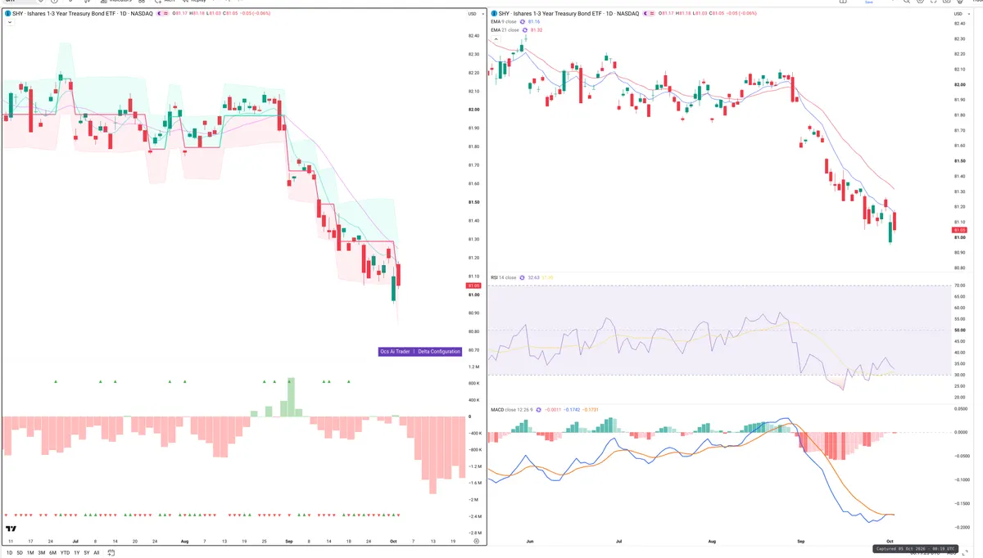Image resolution: width=983 pixels, height=558 pixels.
Task: Show the All time range
Action: pos(97,553)
